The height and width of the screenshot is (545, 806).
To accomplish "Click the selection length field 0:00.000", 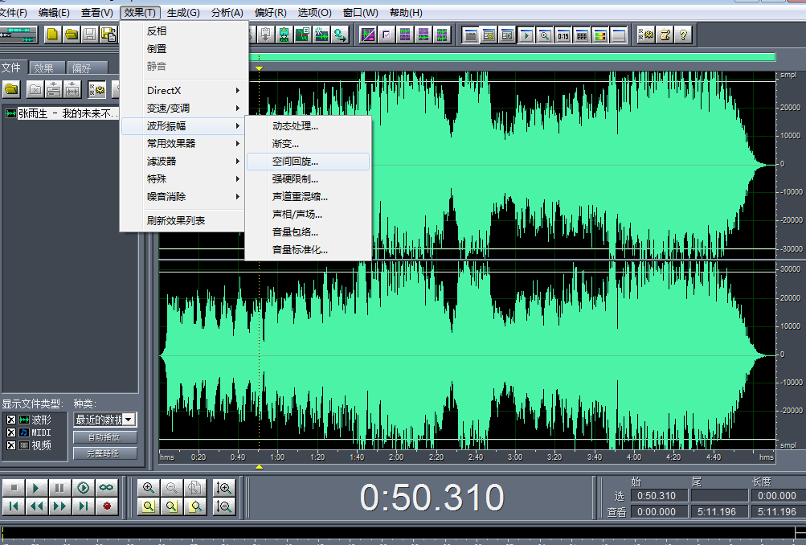I will click(x=776, y=496).
